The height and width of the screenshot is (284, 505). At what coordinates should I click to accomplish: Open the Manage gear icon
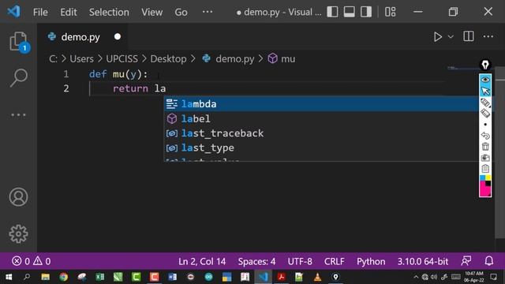pos(18,234)
